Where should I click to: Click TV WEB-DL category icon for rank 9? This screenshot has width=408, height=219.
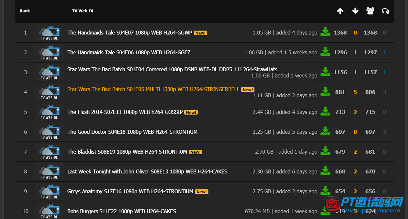[49, 192]
